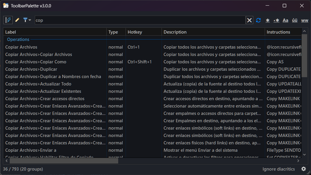Toggle the ůü diacritics option
The width and height of the screenshot is (311, 175).
(x=295, y=20)
